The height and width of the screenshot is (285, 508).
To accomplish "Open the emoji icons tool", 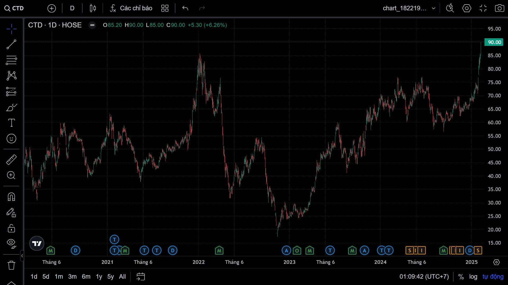I will click(11, 139).
